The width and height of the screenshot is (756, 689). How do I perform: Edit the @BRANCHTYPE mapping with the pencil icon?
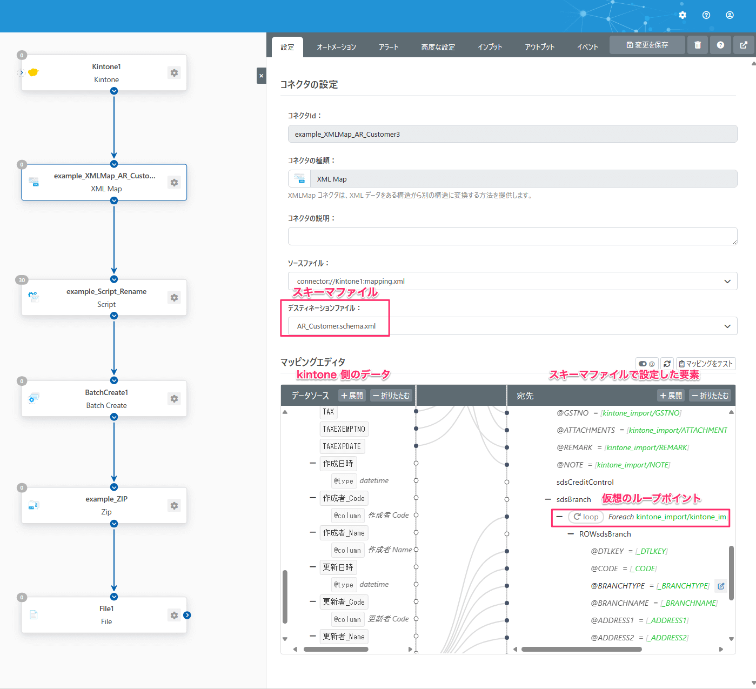point(721,586)
